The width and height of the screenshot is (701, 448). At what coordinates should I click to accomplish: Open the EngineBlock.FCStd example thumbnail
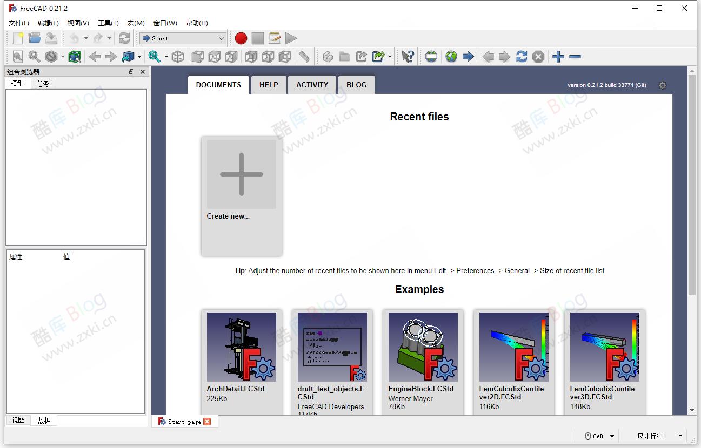[423, 347]
